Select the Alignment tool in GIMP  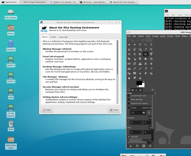tap(140, 54)
